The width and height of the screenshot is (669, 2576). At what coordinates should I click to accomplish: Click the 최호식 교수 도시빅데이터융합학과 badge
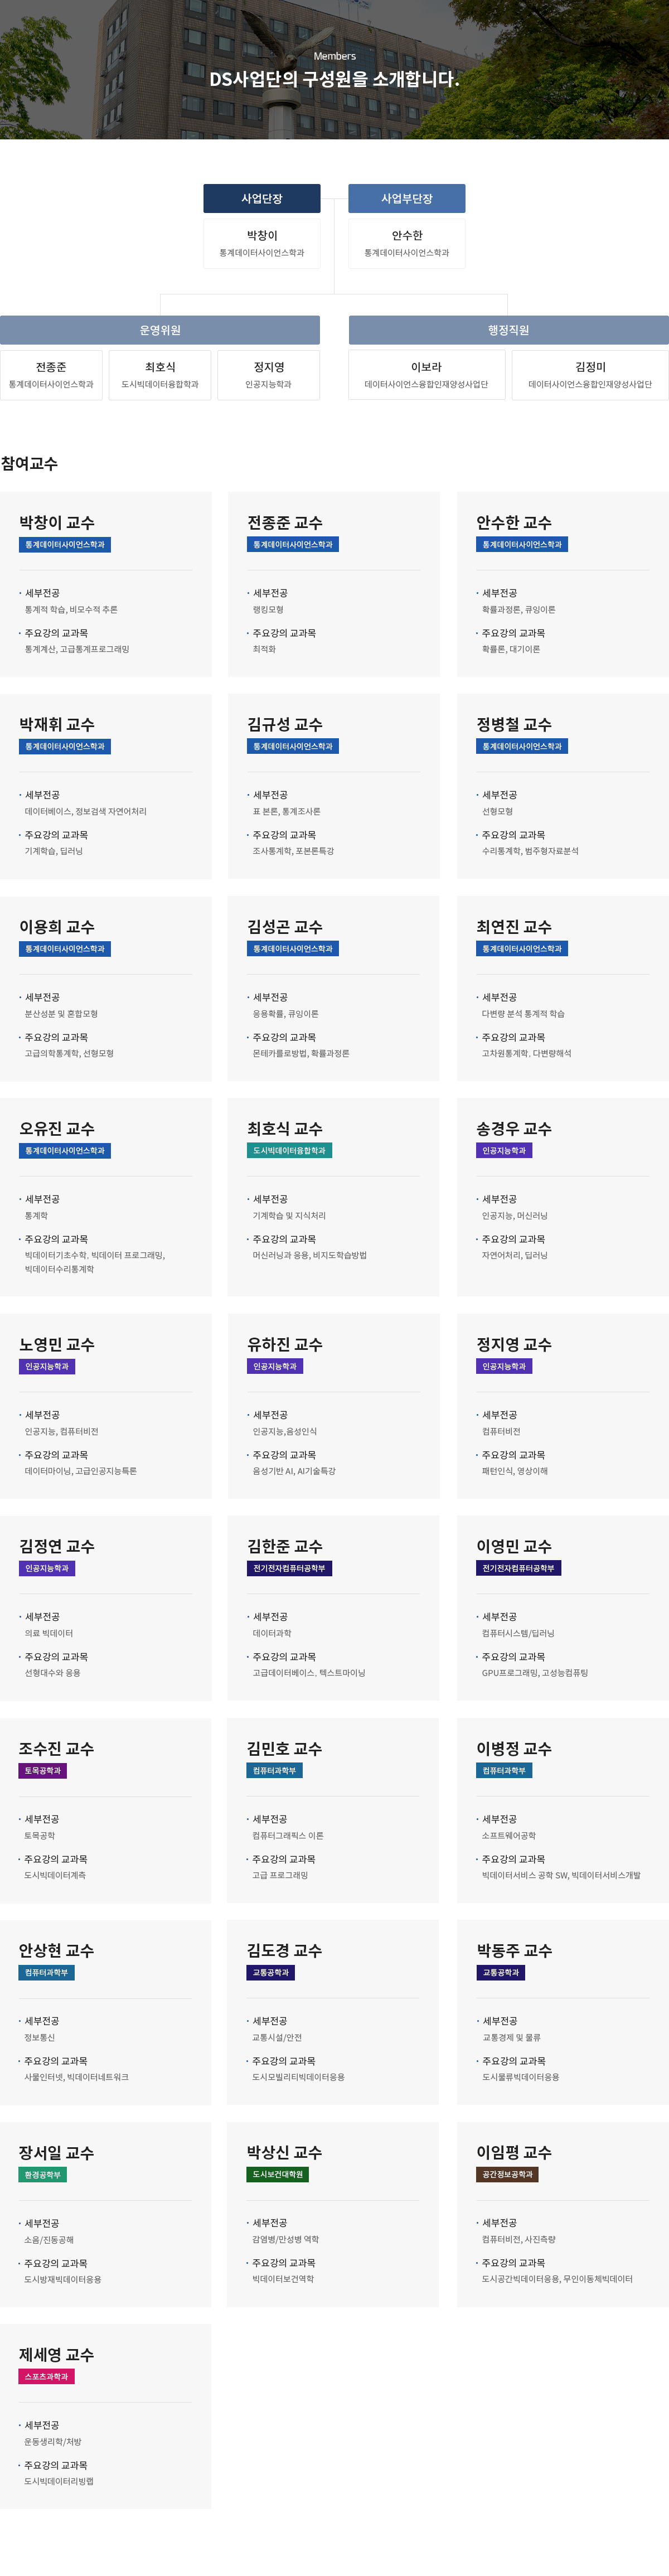tap(289, 1151)
